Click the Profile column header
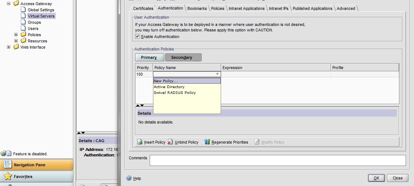Image resolution: width=414 pixels, height=186 pixels. pos(365,68)
